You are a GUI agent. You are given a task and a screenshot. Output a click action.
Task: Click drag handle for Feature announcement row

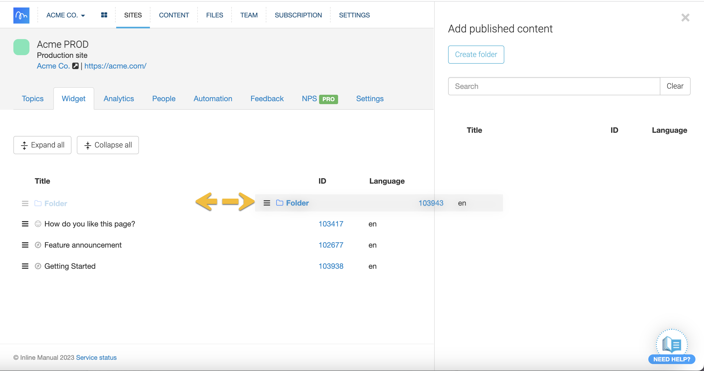pyautogui.click(x=25, y=245)
